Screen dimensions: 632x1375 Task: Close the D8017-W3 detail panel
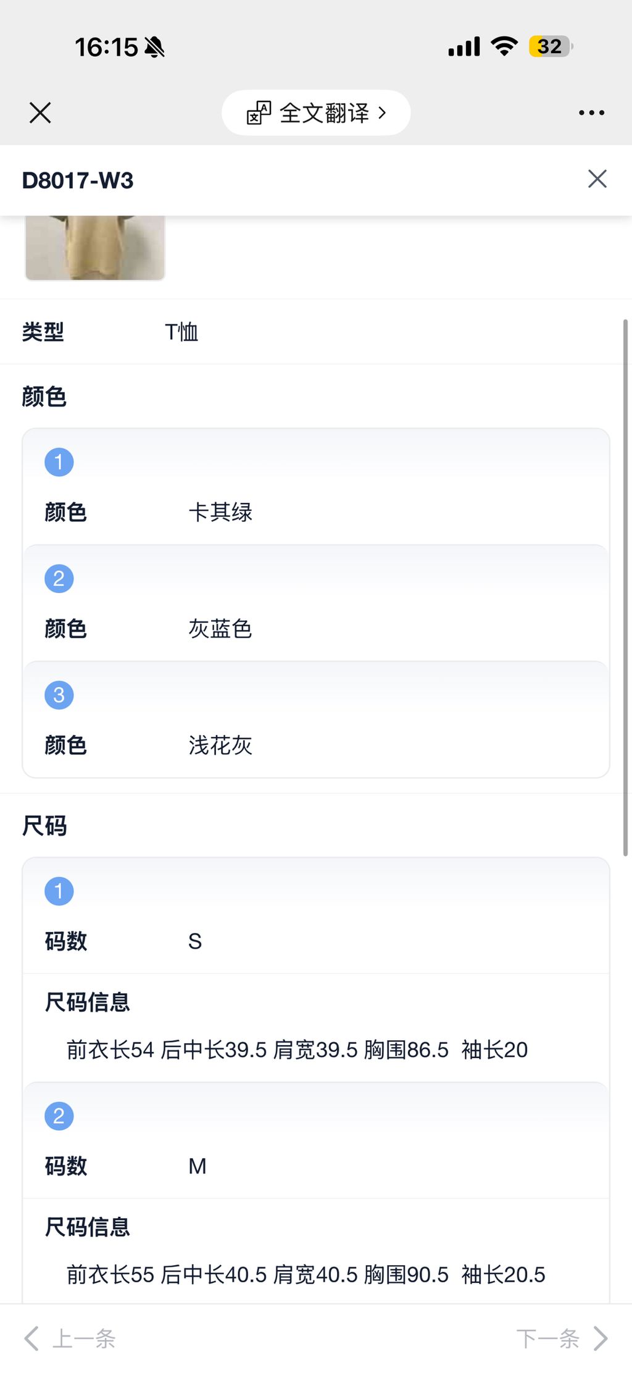click(x=597, y=179)
